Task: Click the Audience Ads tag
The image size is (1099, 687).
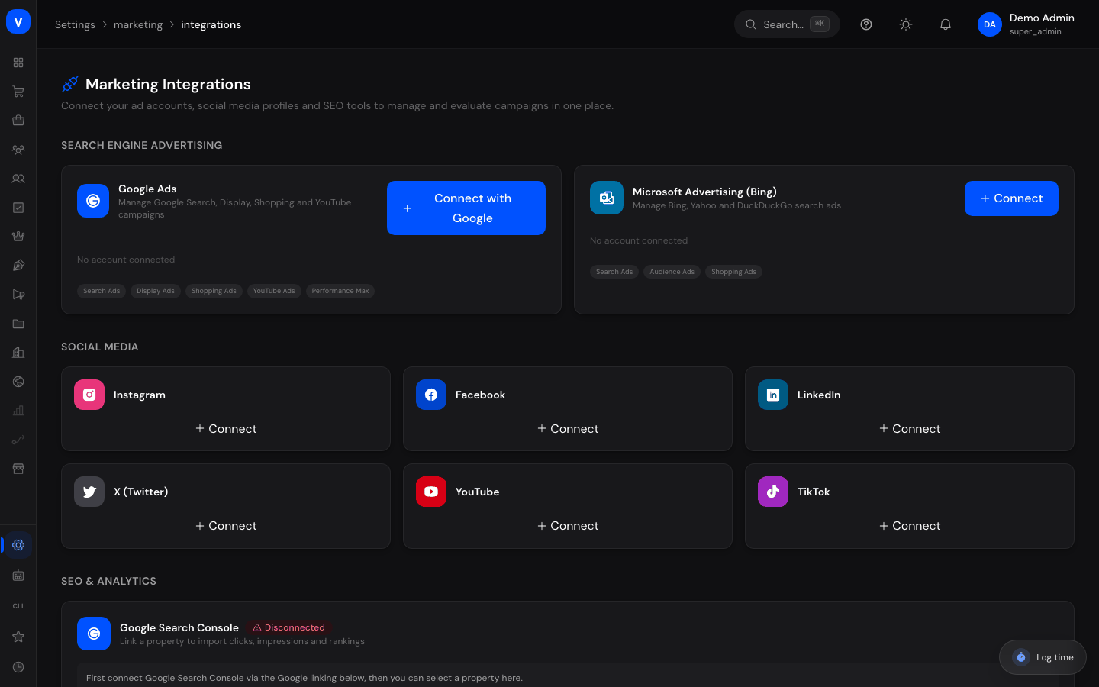Action: click(x=672, y=272)
